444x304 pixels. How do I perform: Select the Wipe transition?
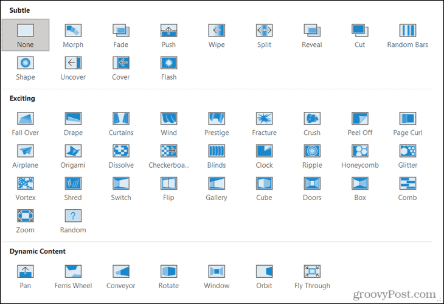pos(217,35)
